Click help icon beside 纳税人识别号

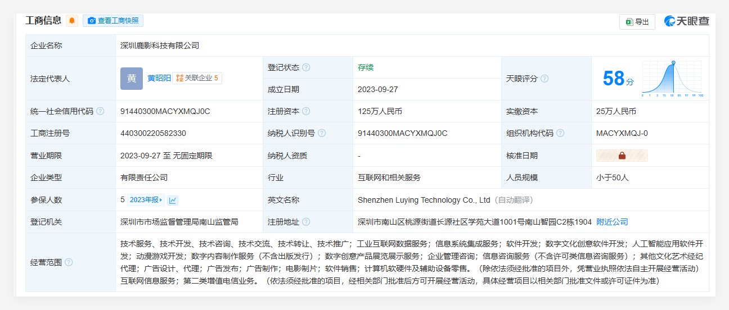click(322, 133)
